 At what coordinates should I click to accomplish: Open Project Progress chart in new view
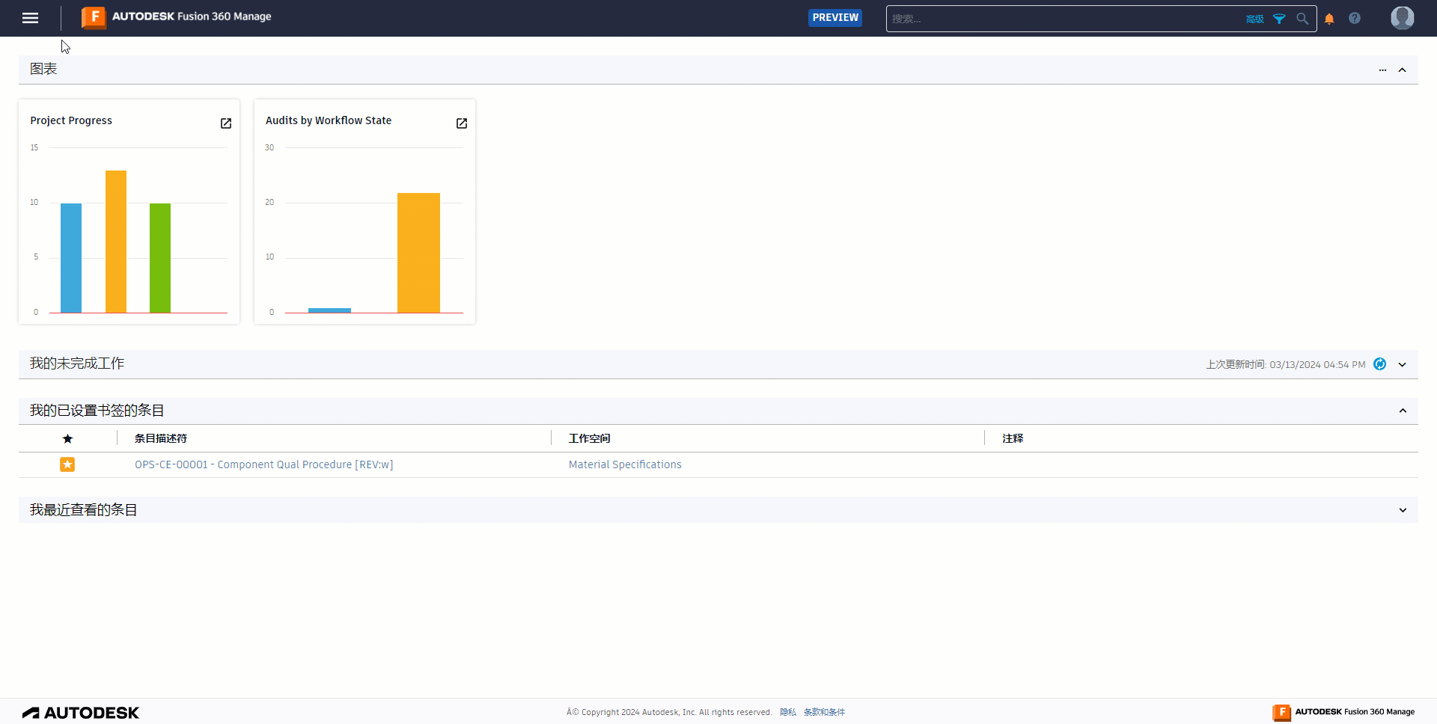coord(226,123)
